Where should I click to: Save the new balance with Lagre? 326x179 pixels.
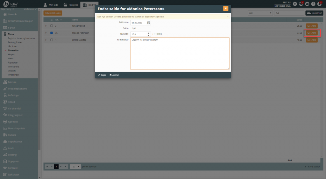click(102, 75)
